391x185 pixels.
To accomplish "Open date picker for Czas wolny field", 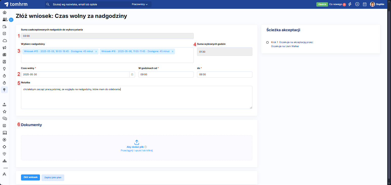I will 132,75.
